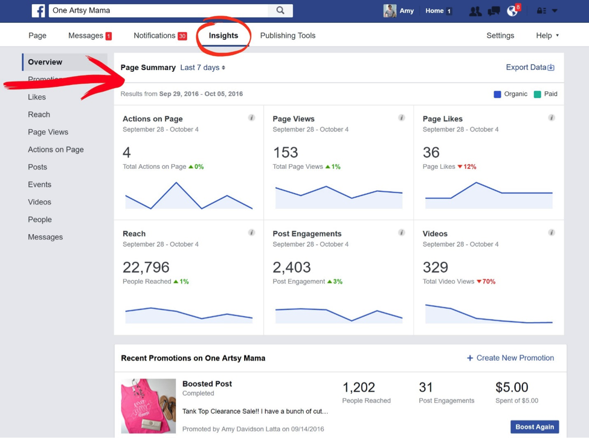Open the Last 7 days dropdown
The image size is (589, 438).
click(202, 68)
